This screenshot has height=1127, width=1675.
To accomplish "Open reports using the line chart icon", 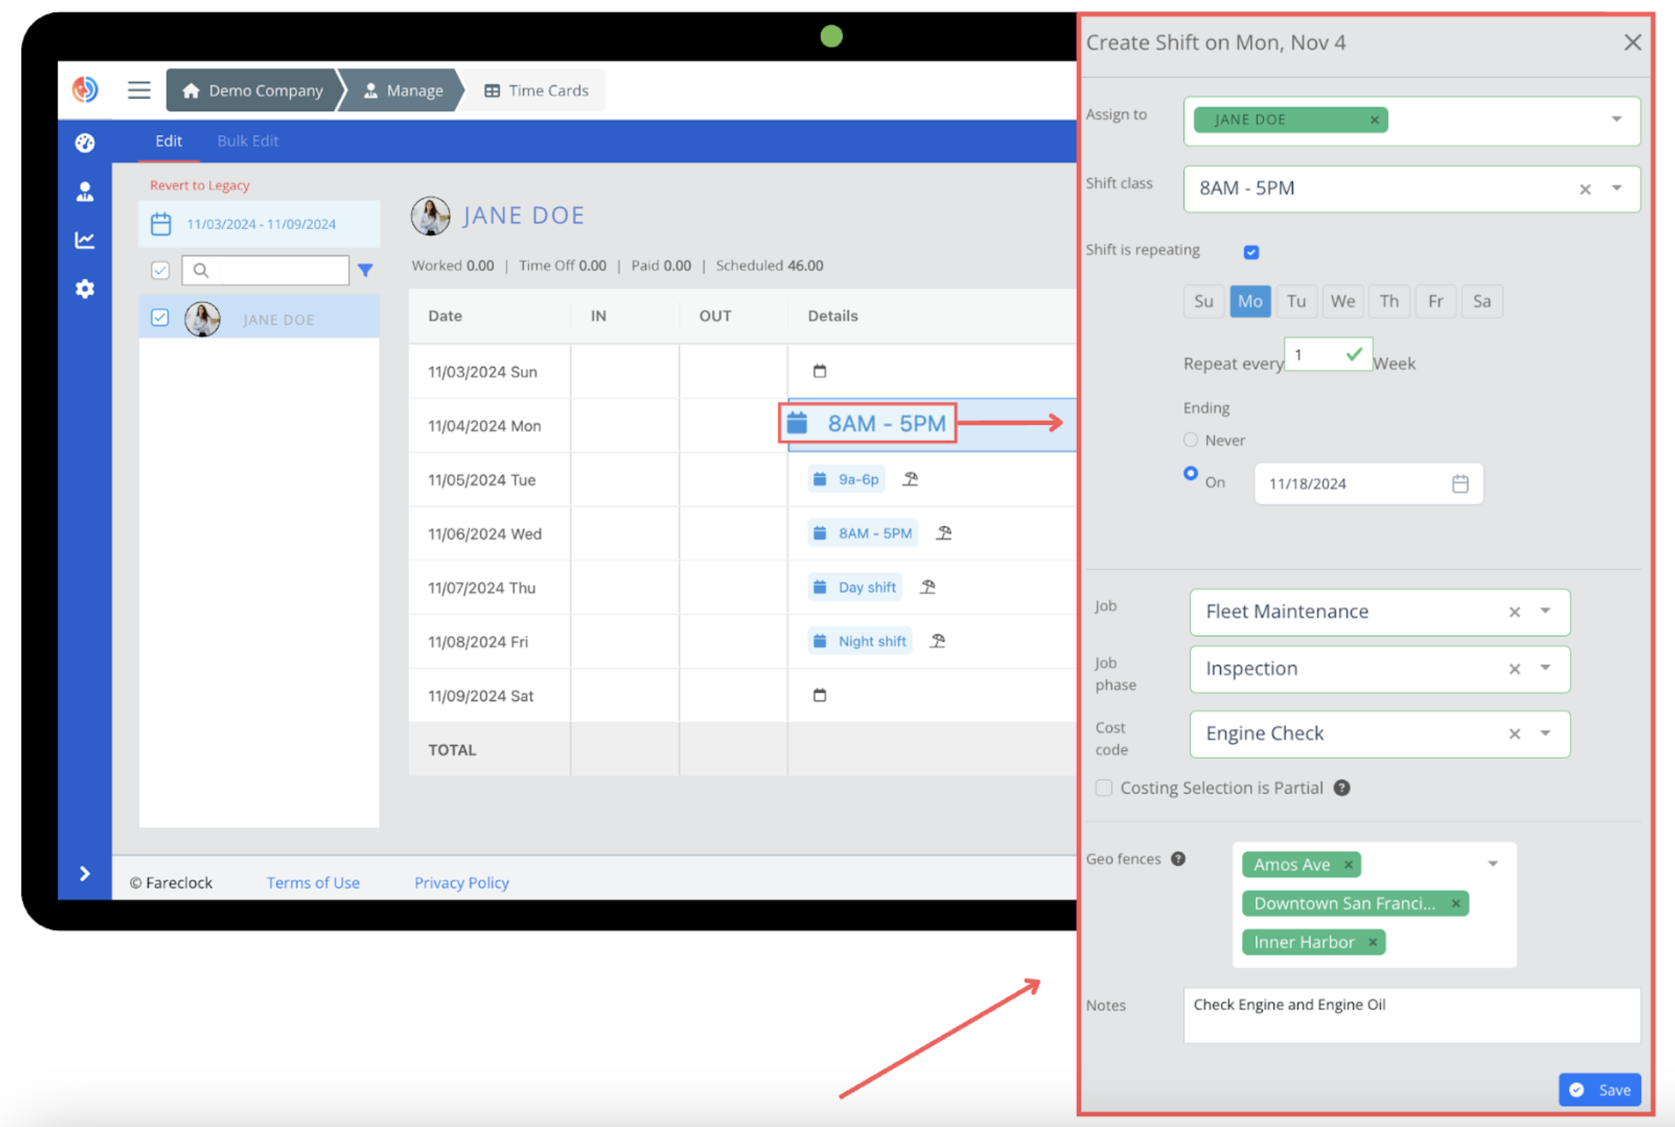I will pos(85,239).
